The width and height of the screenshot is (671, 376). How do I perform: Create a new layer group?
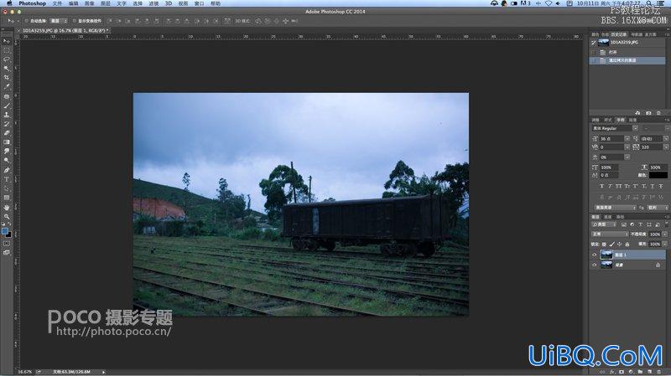coord(640,372)
